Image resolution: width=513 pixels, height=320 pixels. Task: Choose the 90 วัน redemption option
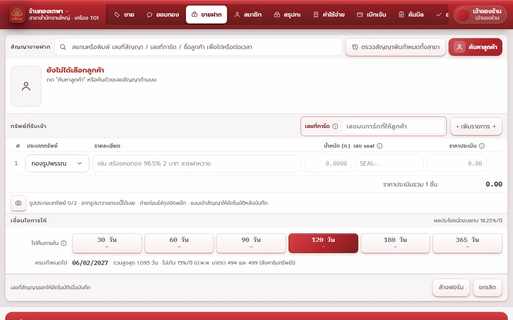point(251,243)
